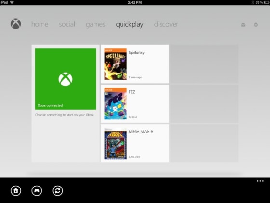Tap the 3:42 PM clock
Screen dimensions: 270x203
coord(135,2)
